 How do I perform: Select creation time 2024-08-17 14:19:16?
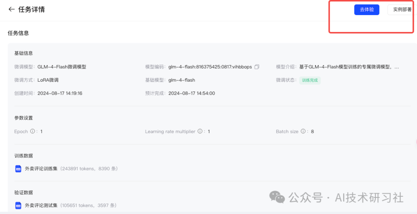point(60,94)
